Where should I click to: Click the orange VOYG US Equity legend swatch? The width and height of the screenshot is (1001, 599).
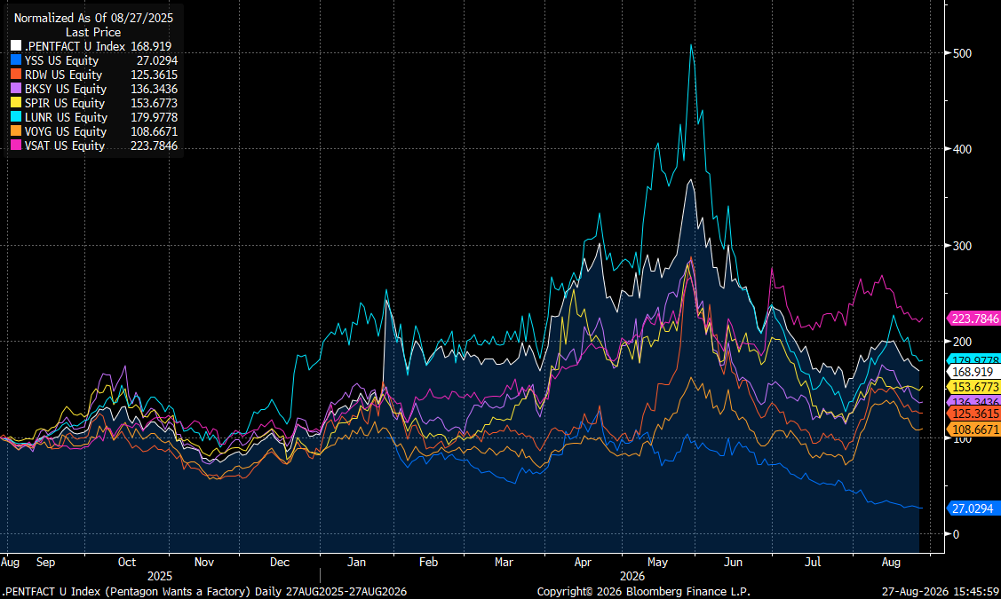16,131
